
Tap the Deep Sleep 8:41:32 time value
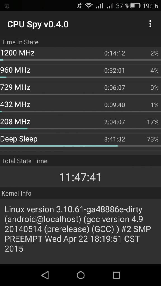click(114, 139)
